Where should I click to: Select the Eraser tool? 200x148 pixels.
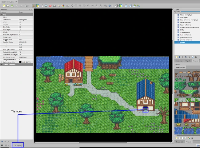[x=50, y=6]
